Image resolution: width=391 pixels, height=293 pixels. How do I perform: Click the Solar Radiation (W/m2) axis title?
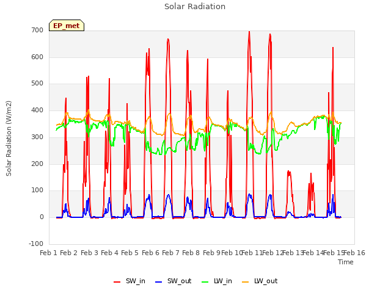point(9,139)
